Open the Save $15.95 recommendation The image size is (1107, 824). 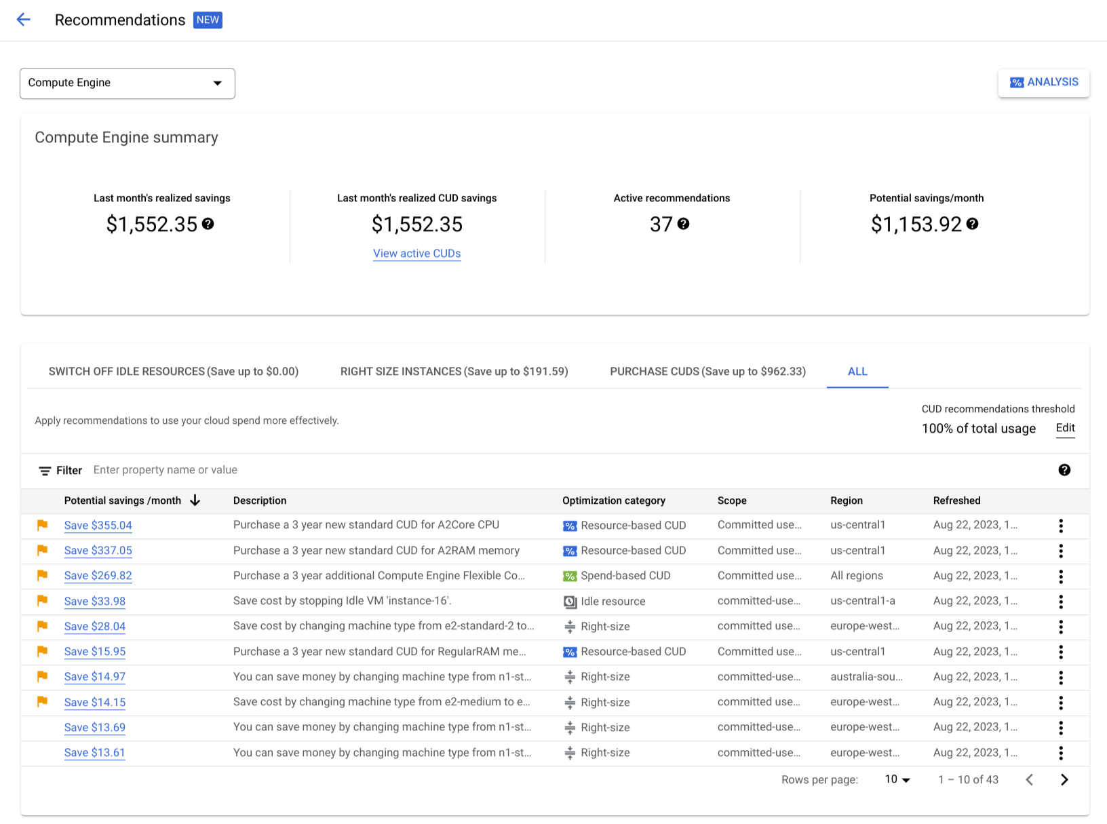point(95,652)
